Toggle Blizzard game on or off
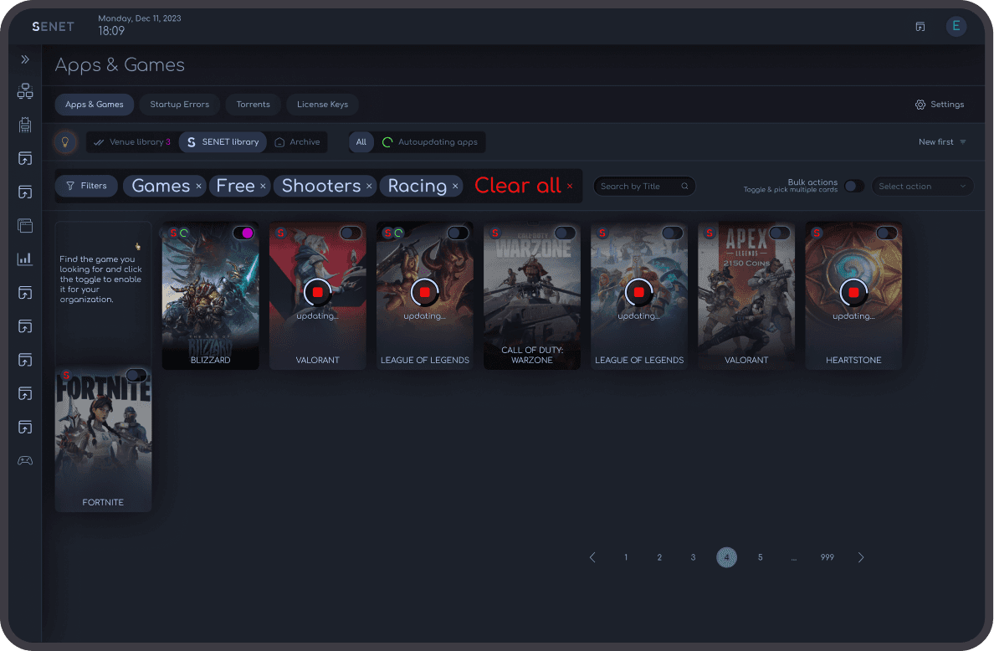 (243, 233)
